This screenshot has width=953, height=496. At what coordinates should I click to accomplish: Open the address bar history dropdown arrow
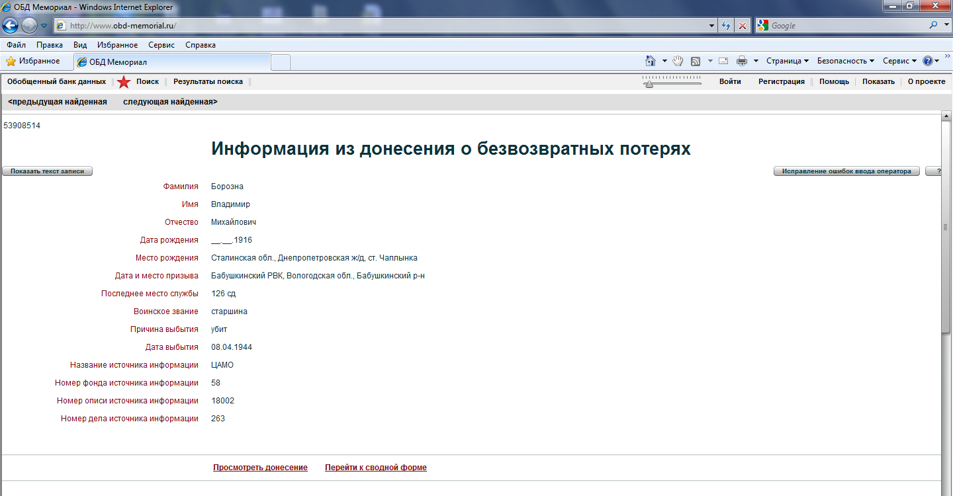(712, 26)
